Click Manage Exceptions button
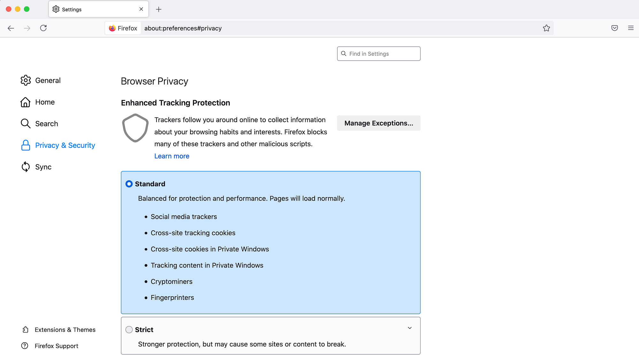 coord(379,123)
